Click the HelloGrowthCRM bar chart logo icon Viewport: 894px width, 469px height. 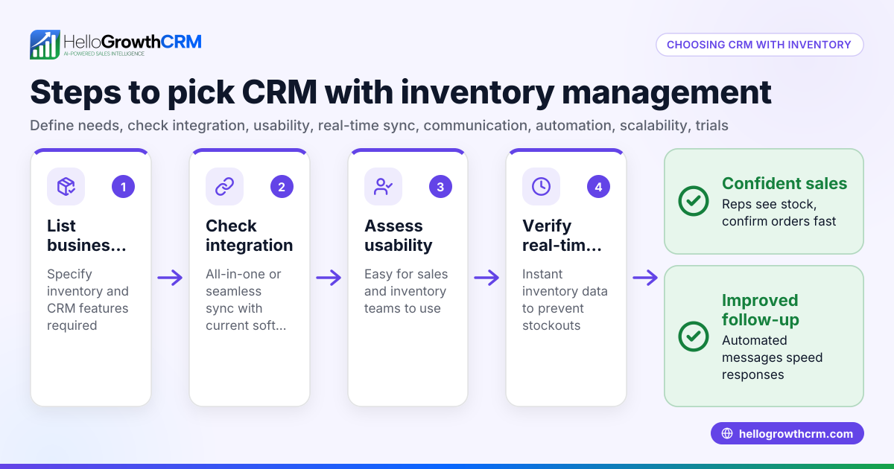point(45,45)
